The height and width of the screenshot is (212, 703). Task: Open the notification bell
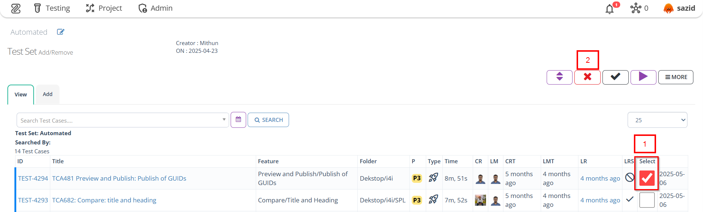pyautogui.click(x=610, y=9)
